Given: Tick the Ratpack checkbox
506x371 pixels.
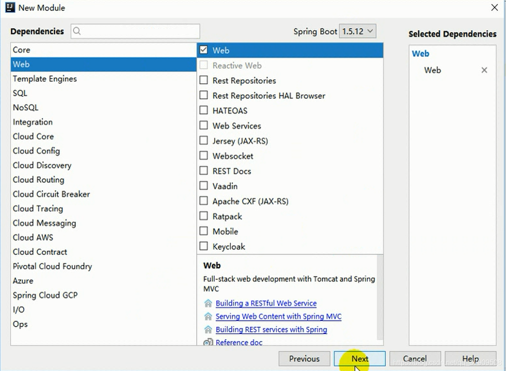Looking at the screenshot, I should tap(204, 216).
